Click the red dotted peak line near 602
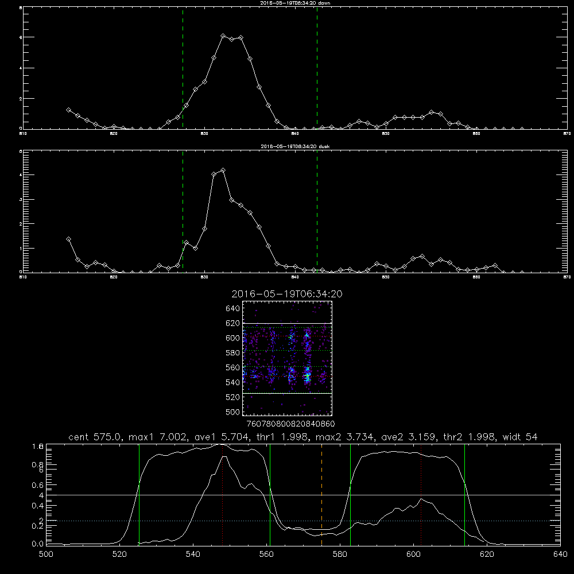Screen dimensions: 574x574 click(421, 495)
